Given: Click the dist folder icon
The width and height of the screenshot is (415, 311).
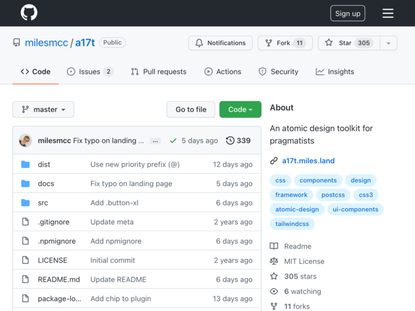Looking at the screenshot, I should click(x=25, y=164).
